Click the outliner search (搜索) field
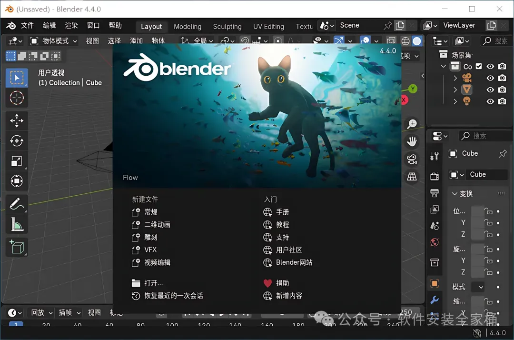514x340 pixels. [x=495, y=41]
